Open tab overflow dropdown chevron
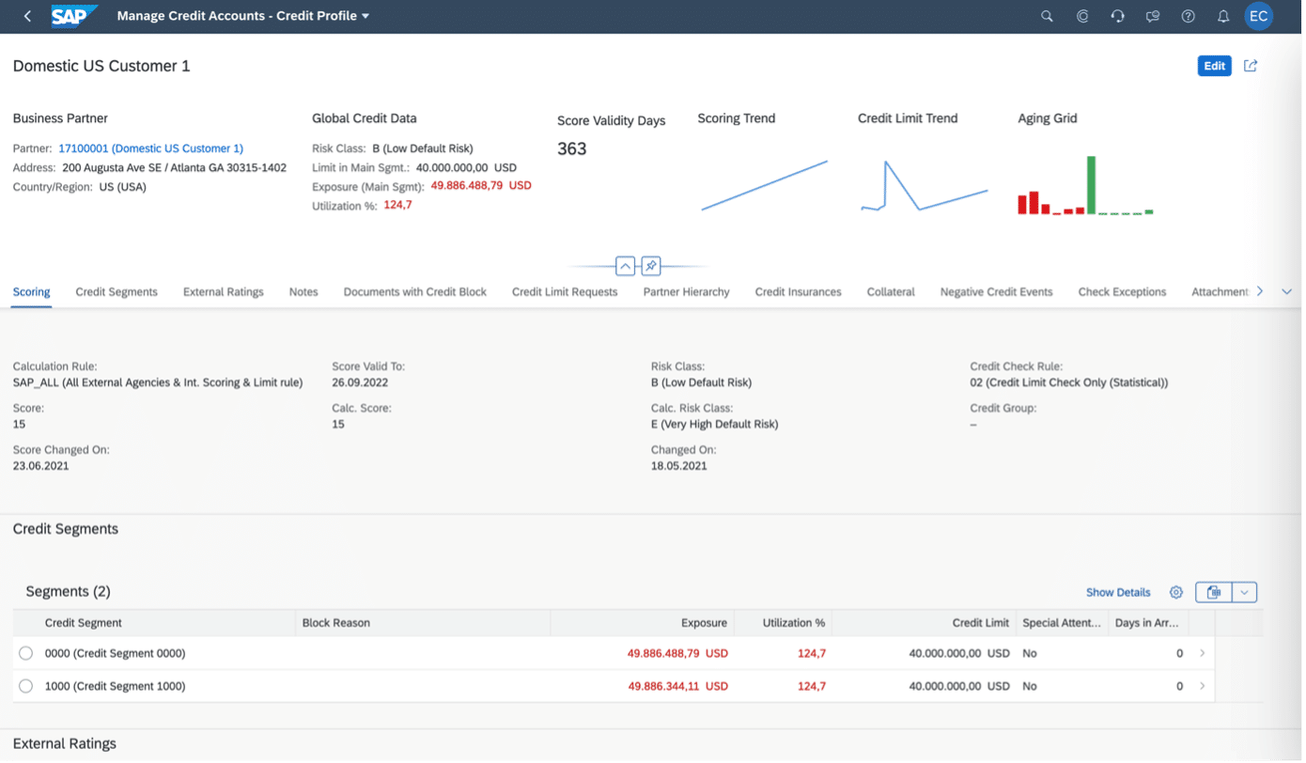 point(1286,292)
